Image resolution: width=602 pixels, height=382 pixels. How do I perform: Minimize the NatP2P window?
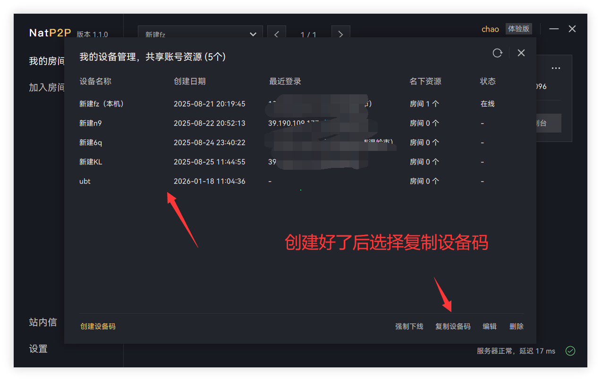point(554,29)
